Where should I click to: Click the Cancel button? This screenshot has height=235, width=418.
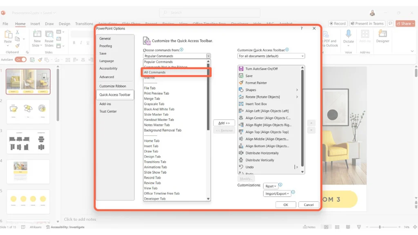[309, 205]
